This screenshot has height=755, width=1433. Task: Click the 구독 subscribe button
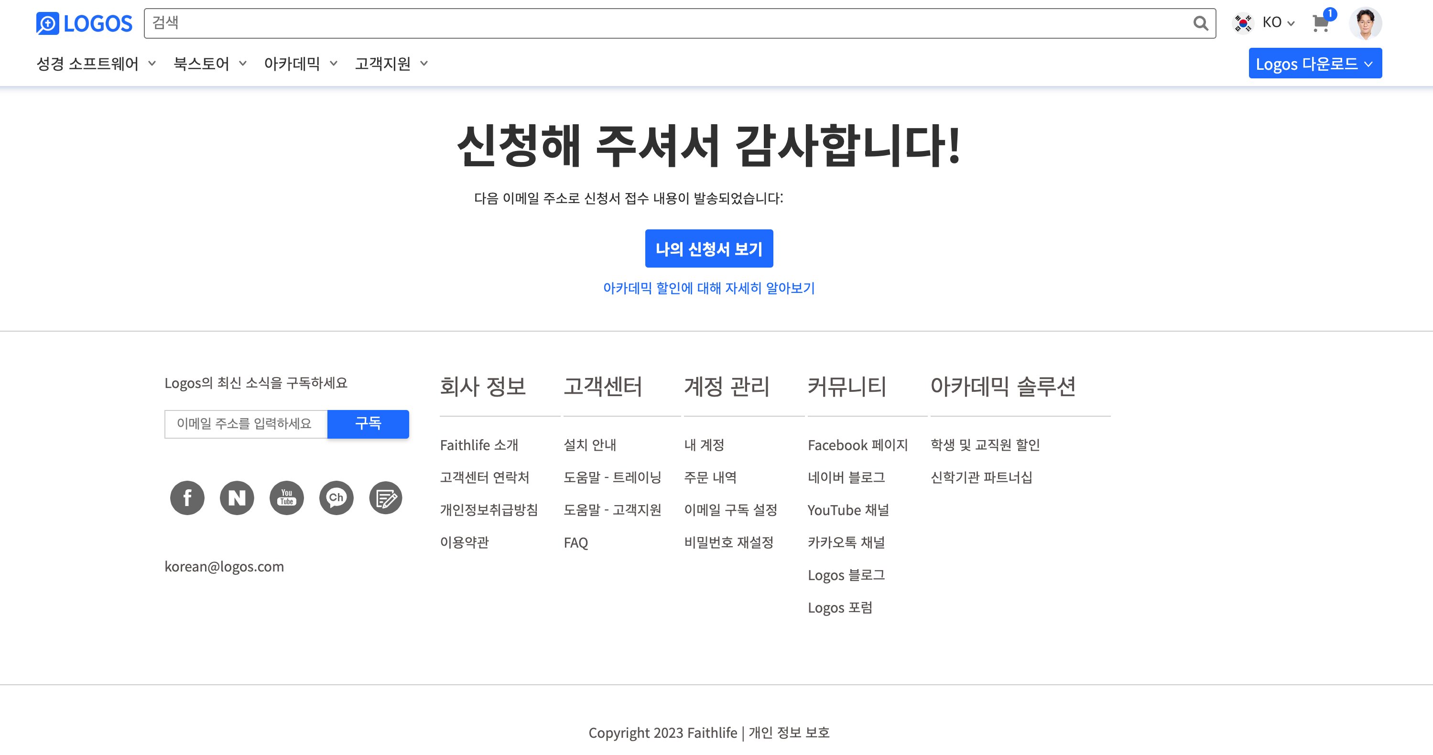(x=368, y=424)
